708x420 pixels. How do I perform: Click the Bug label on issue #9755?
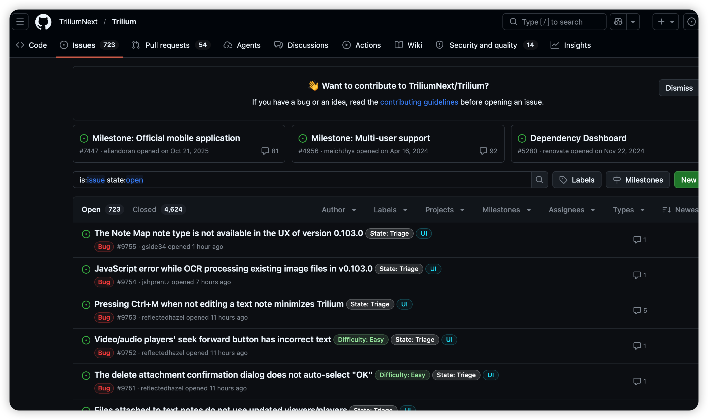point(104,246)
